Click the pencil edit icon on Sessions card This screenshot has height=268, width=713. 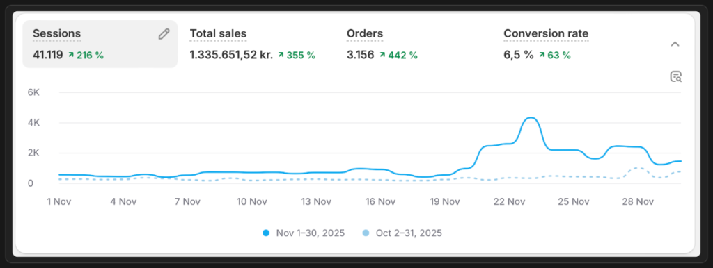[164, 34]
